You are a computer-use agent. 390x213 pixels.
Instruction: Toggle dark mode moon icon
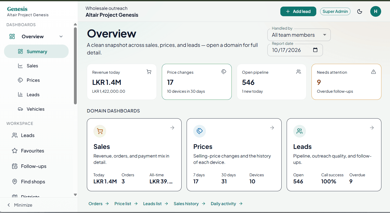tap(360, 11)
